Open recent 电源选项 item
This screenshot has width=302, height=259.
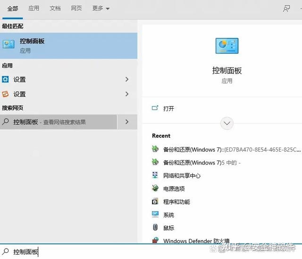click(x=174, y=189)
